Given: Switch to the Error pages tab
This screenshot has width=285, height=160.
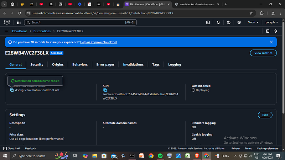Looking at the screenshot, I should 105,65.
